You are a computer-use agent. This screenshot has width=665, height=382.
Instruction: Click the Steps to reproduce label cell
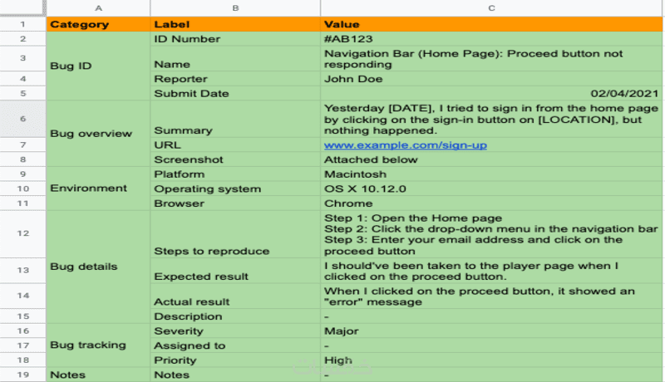tap(235, 234)
